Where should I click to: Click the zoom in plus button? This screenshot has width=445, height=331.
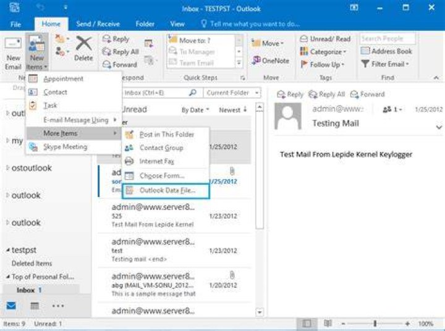click(407, 324)
